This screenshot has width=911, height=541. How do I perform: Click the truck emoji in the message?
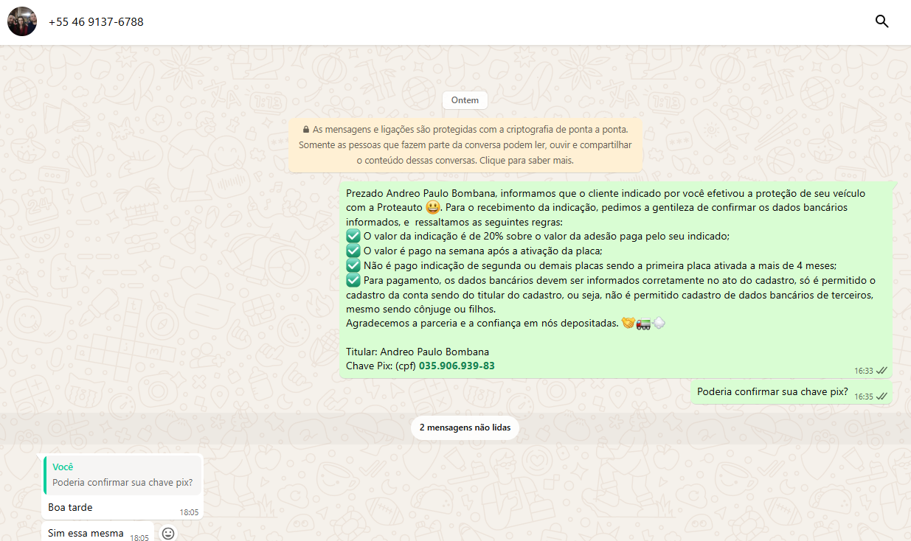643,323
